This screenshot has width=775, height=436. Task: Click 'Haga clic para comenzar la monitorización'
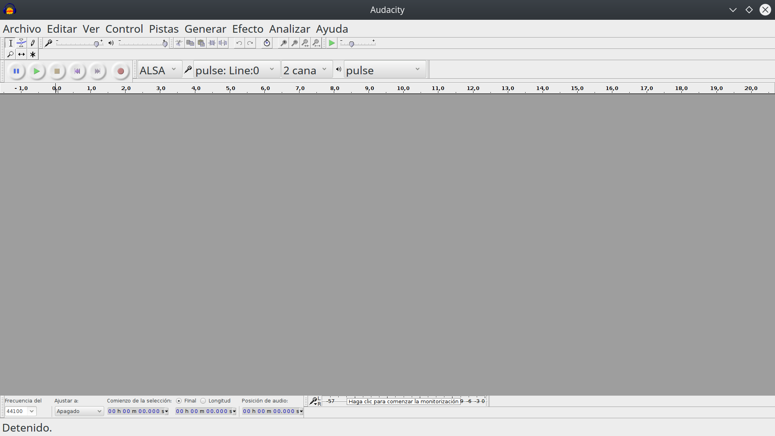(403, 401)
